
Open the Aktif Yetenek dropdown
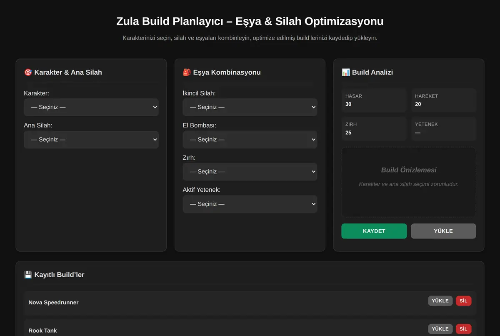[250, 204]
